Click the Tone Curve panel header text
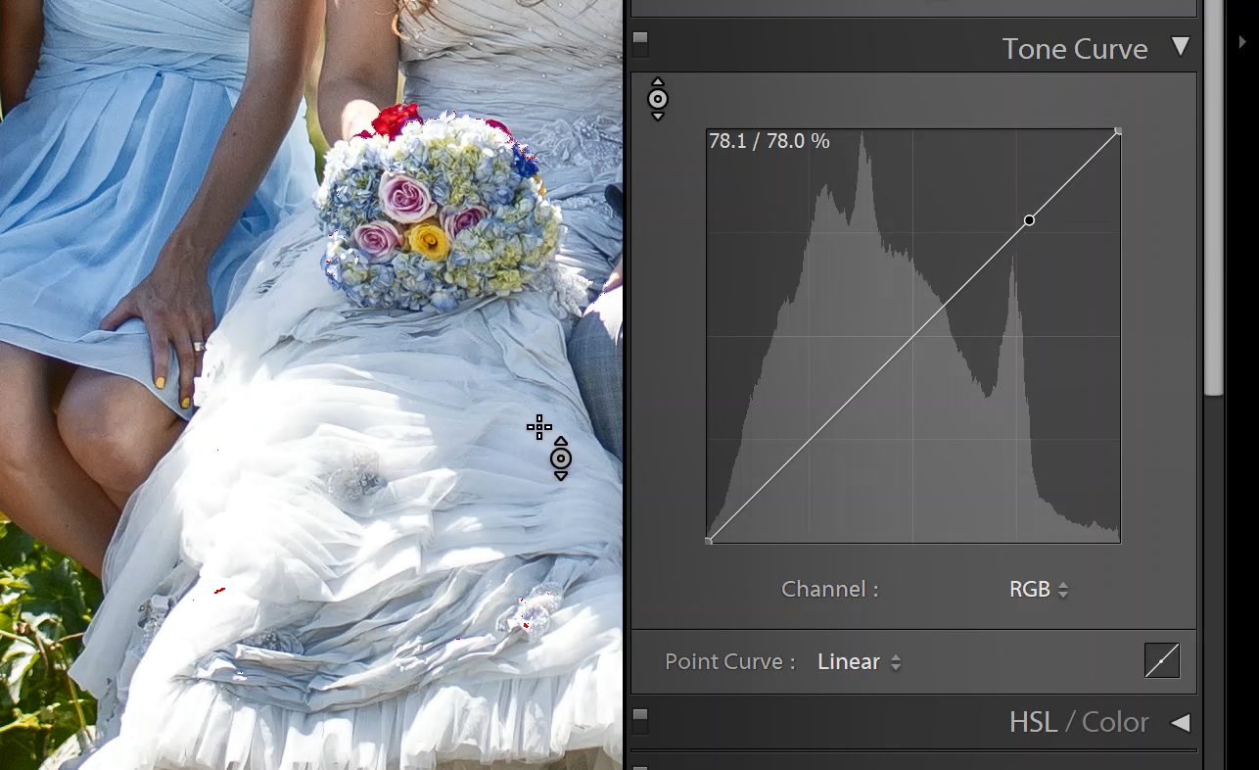 pos(1074,48)
